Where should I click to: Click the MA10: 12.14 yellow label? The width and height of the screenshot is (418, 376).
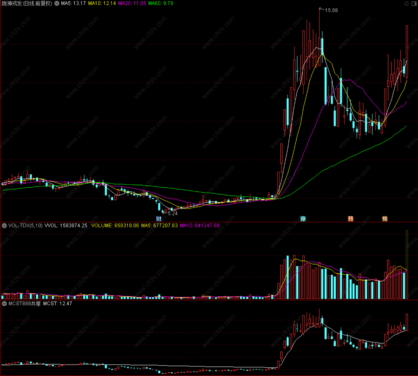(x=102, y=3)
